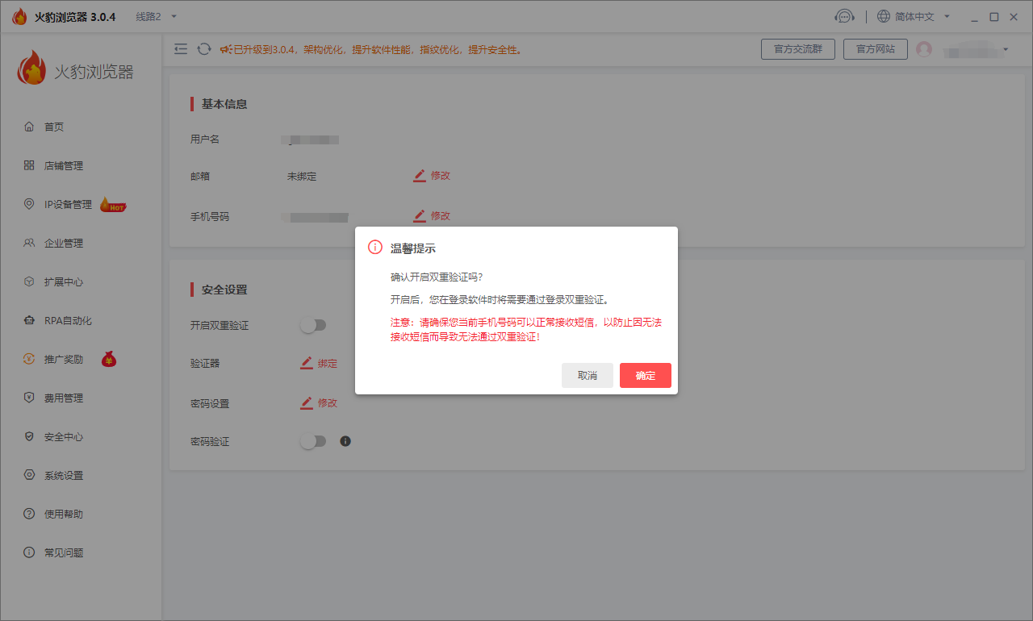The image size is (1033, 621).
Task: Enable the 开启双重验证 switch
Action: click(314, 324)
